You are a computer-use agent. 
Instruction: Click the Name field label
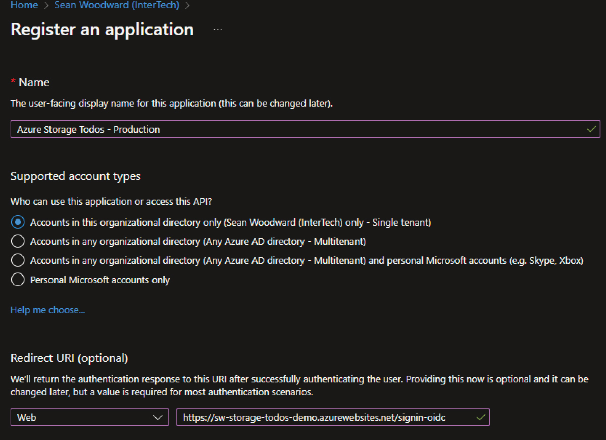coord(34,82)
